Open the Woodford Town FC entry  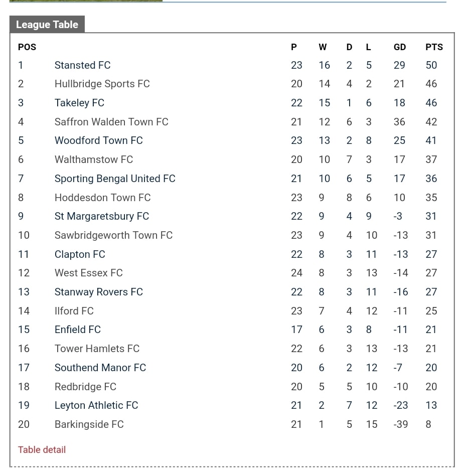tap(98, 140)
